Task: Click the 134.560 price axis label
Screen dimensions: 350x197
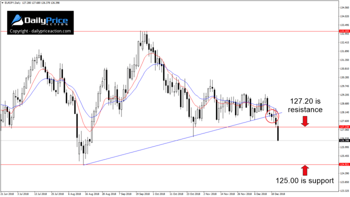Action: coord(344,7)
